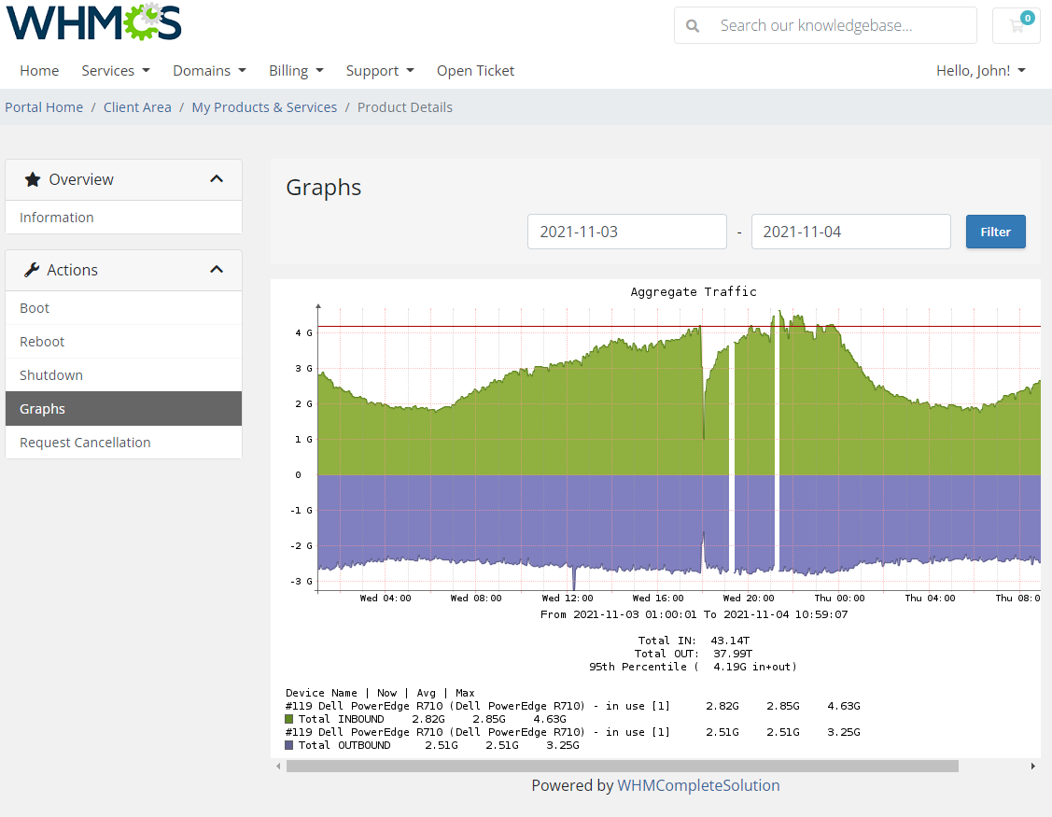Viewport: 1052px width, 817px height.
Task: Select Boot action in sidebar
Action: 123,308
